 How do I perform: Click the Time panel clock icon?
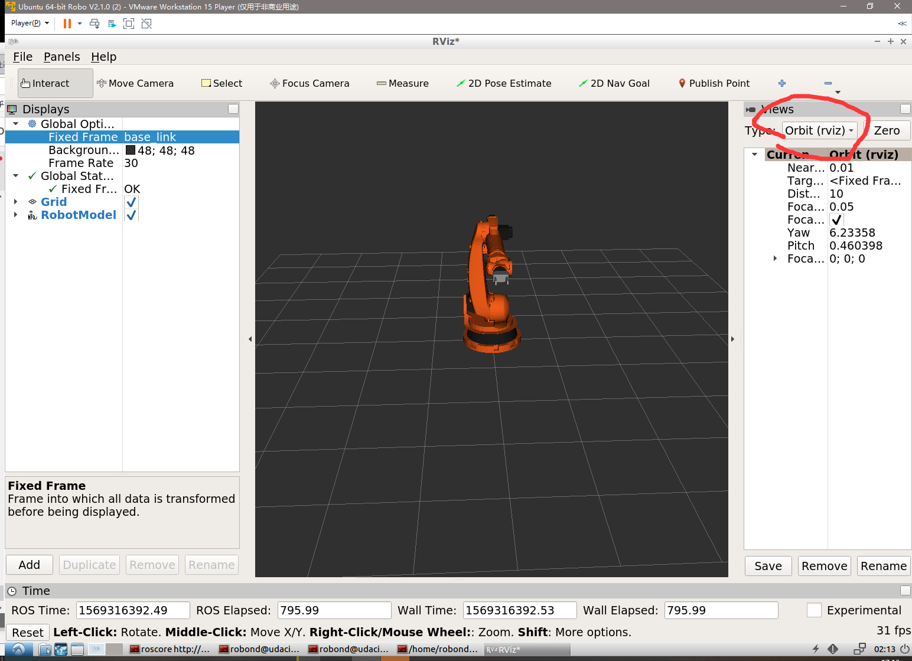pos(12,591)
